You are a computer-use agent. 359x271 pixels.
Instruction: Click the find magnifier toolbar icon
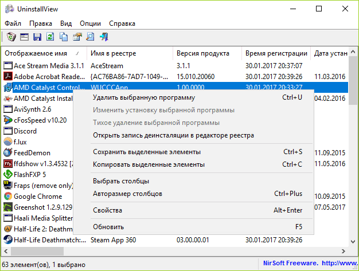click(x=90, y=37)
